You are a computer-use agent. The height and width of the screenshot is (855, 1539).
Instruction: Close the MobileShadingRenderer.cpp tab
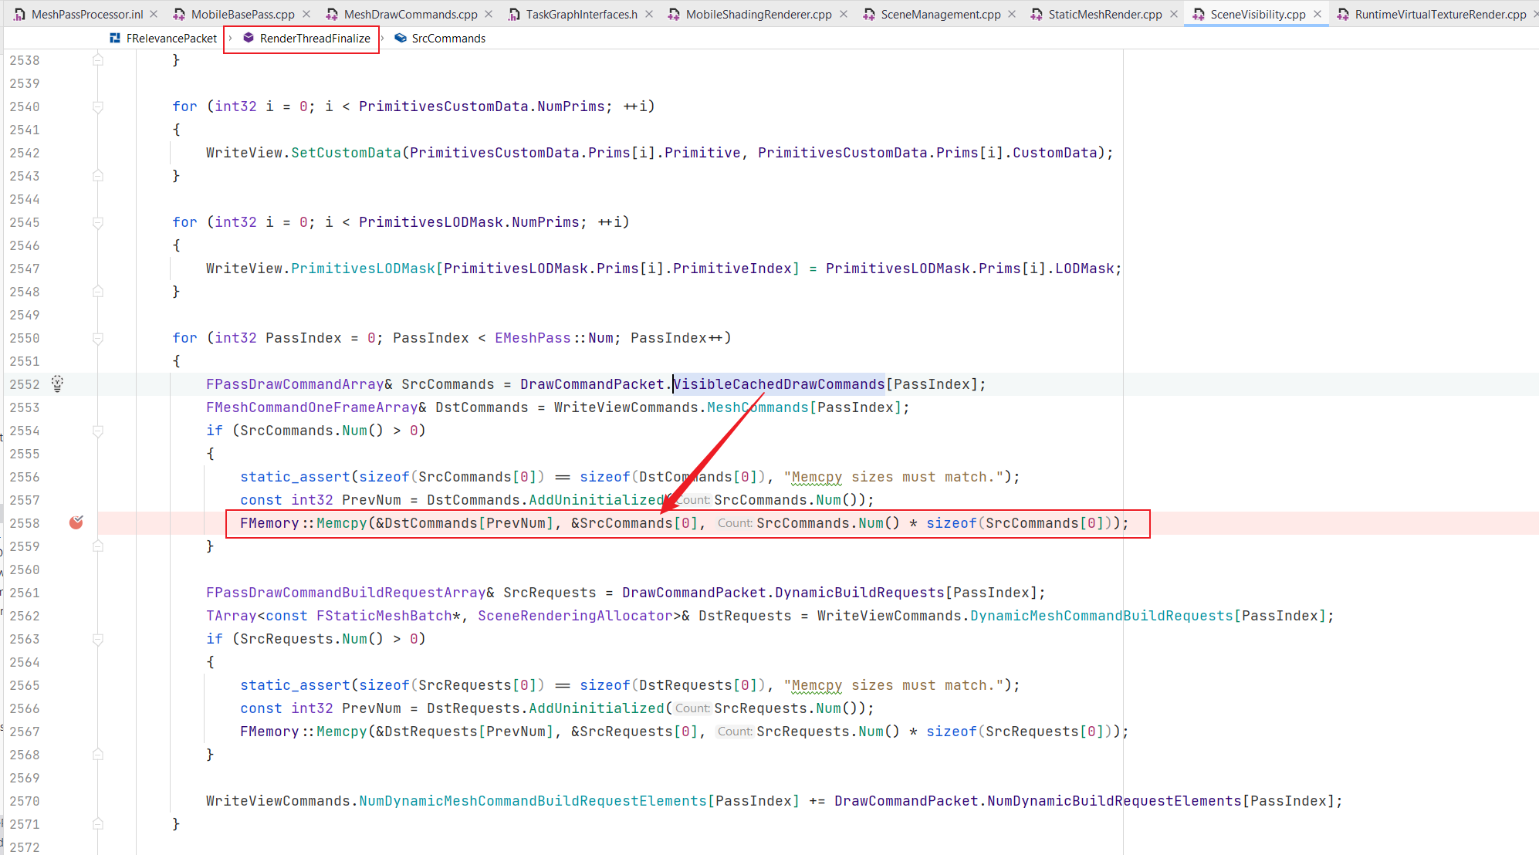[x=844, y=14]
